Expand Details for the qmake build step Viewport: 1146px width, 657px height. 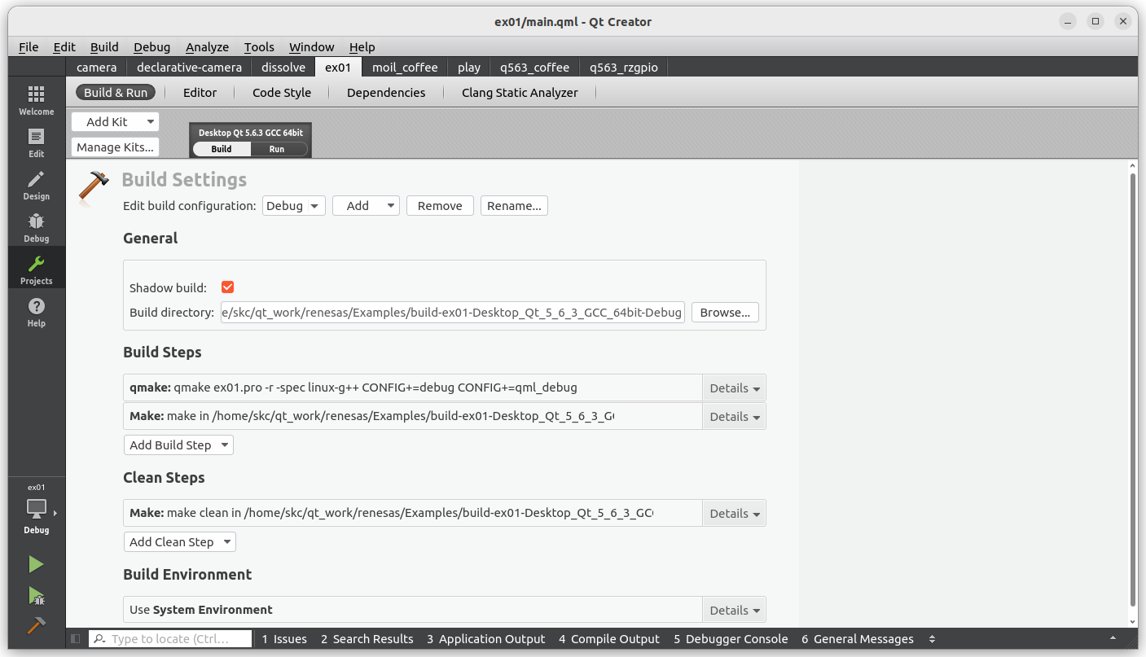pos(732,388)
